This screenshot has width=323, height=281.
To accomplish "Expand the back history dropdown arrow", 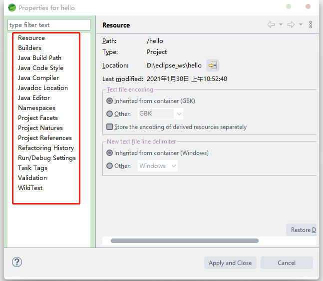I will coord(281,24).
